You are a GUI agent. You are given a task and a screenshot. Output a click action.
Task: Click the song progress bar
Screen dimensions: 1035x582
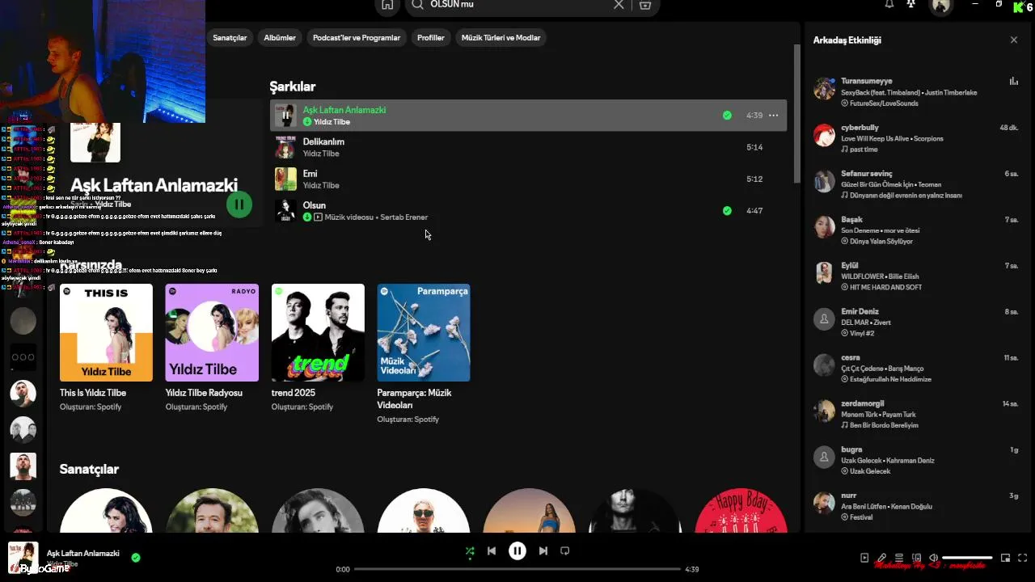(517, 569)
